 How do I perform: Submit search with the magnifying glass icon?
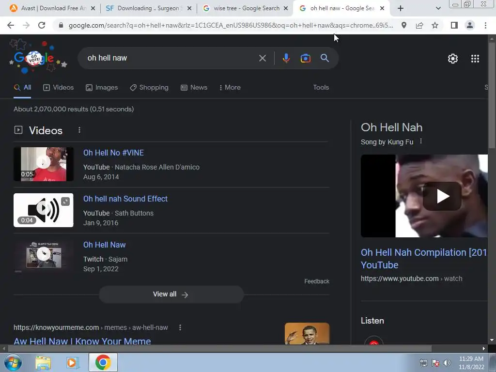[x=325, y=58]
